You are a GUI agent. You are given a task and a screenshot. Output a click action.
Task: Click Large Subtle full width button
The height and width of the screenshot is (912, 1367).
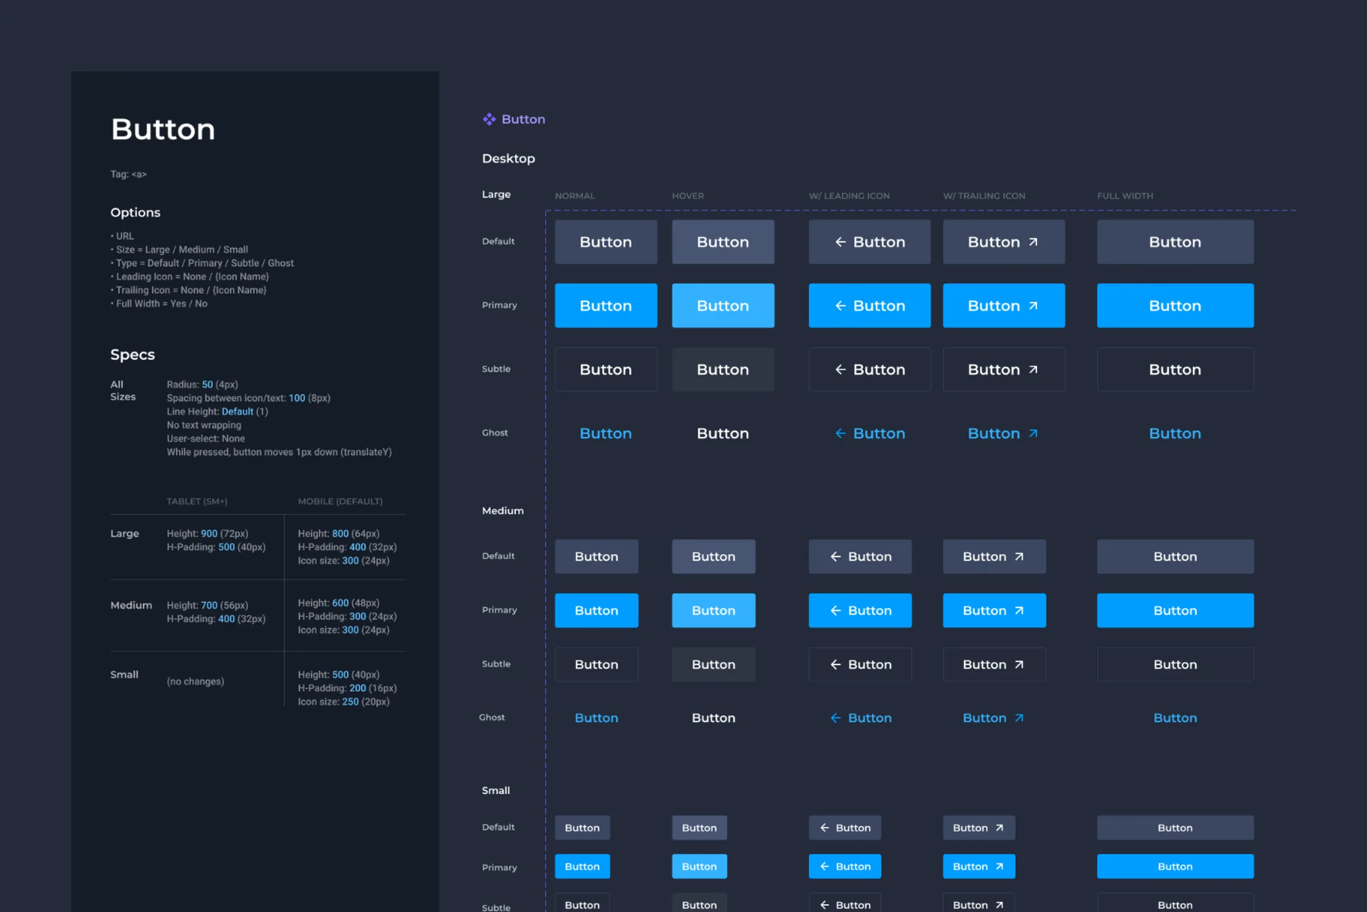point(1175,369)
